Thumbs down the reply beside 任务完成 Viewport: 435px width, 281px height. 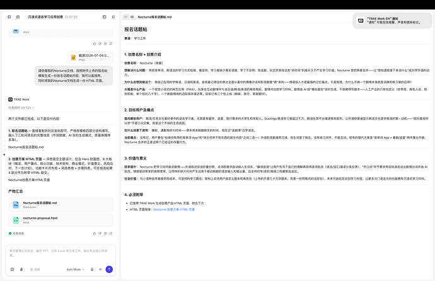(100, 233)
